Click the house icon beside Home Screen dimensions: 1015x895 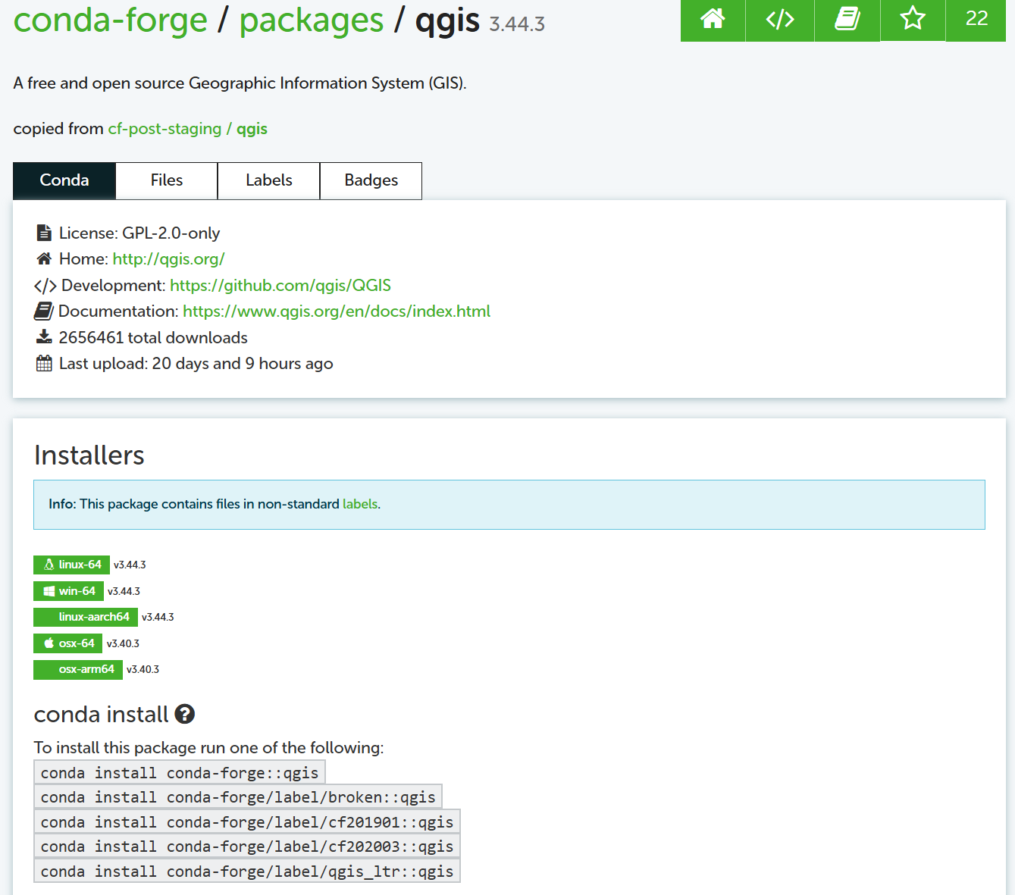44,259
